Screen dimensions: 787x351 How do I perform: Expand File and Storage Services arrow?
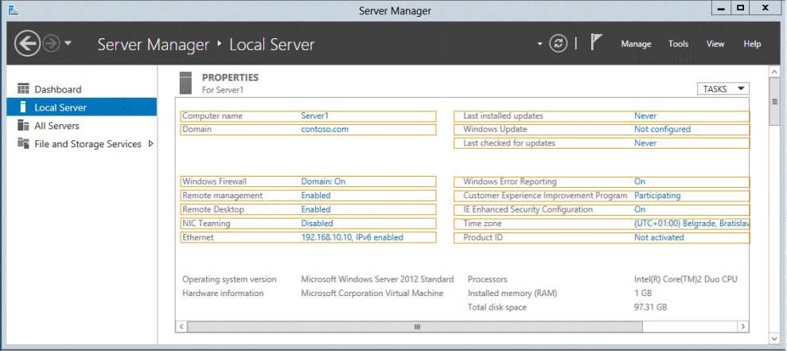(150, 143)
